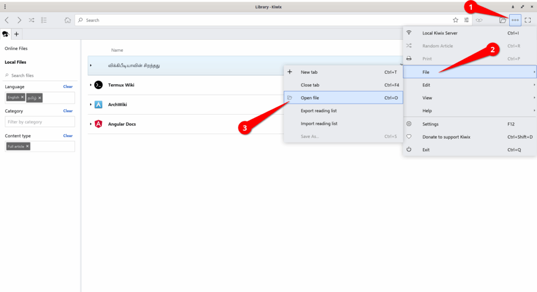Click the random article shuffle icon in toolbar
The image size is (537, 292).
coord(31,20)
